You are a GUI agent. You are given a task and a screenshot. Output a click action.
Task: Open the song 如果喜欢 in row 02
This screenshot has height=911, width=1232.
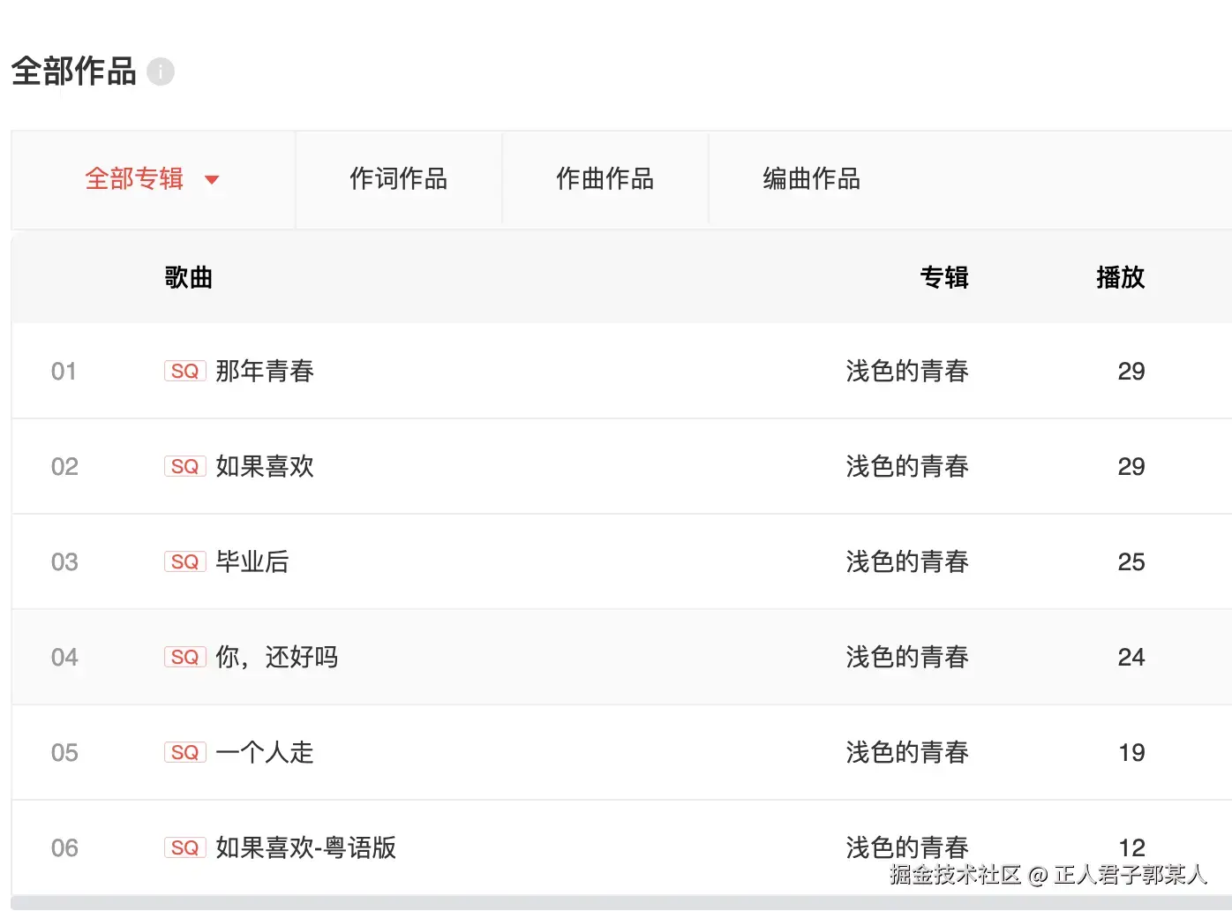[265, 466]
